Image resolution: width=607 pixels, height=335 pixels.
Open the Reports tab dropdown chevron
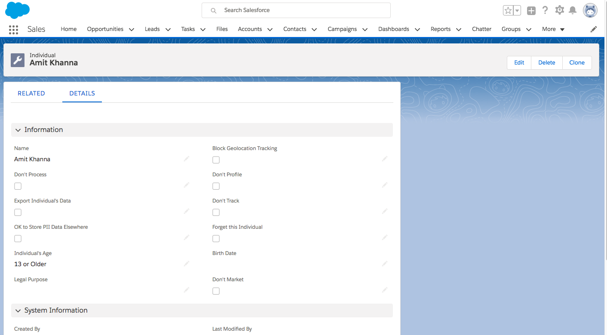(x=459, y=30)
